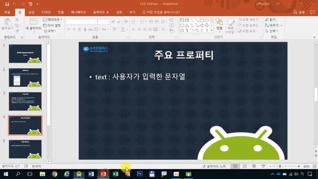
Task: Open the Arrange (정렬) button
Action: pyautogui.click(x=219, y=25)
